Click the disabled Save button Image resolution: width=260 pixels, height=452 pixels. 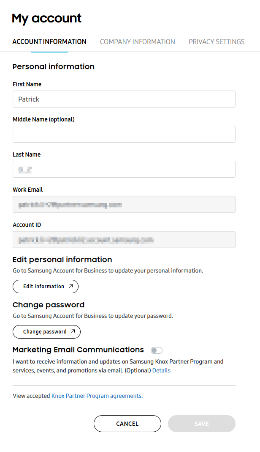(201, 423)
